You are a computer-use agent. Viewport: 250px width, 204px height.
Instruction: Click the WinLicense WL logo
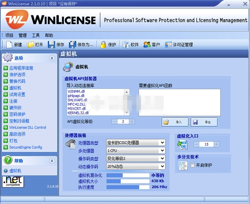click(17, 19)
